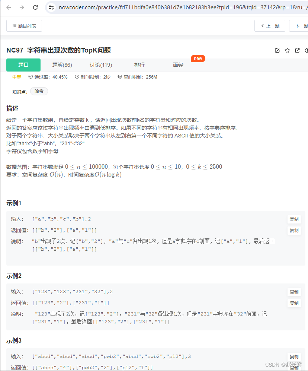Copy 示例1 input using its 复制 button
308x371 pixels.
[294, 219]
